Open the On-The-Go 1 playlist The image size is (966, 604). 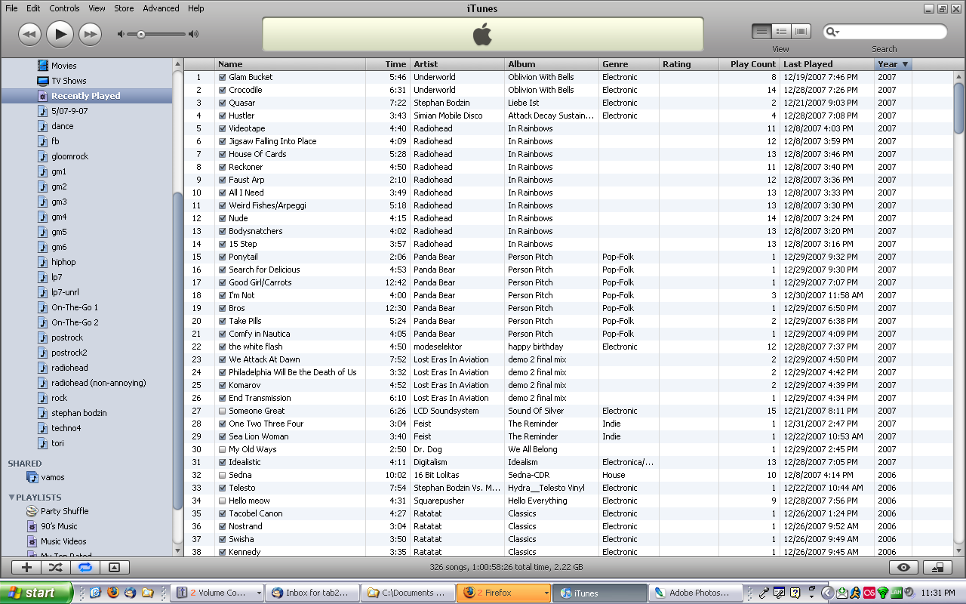tap(75, 307)
